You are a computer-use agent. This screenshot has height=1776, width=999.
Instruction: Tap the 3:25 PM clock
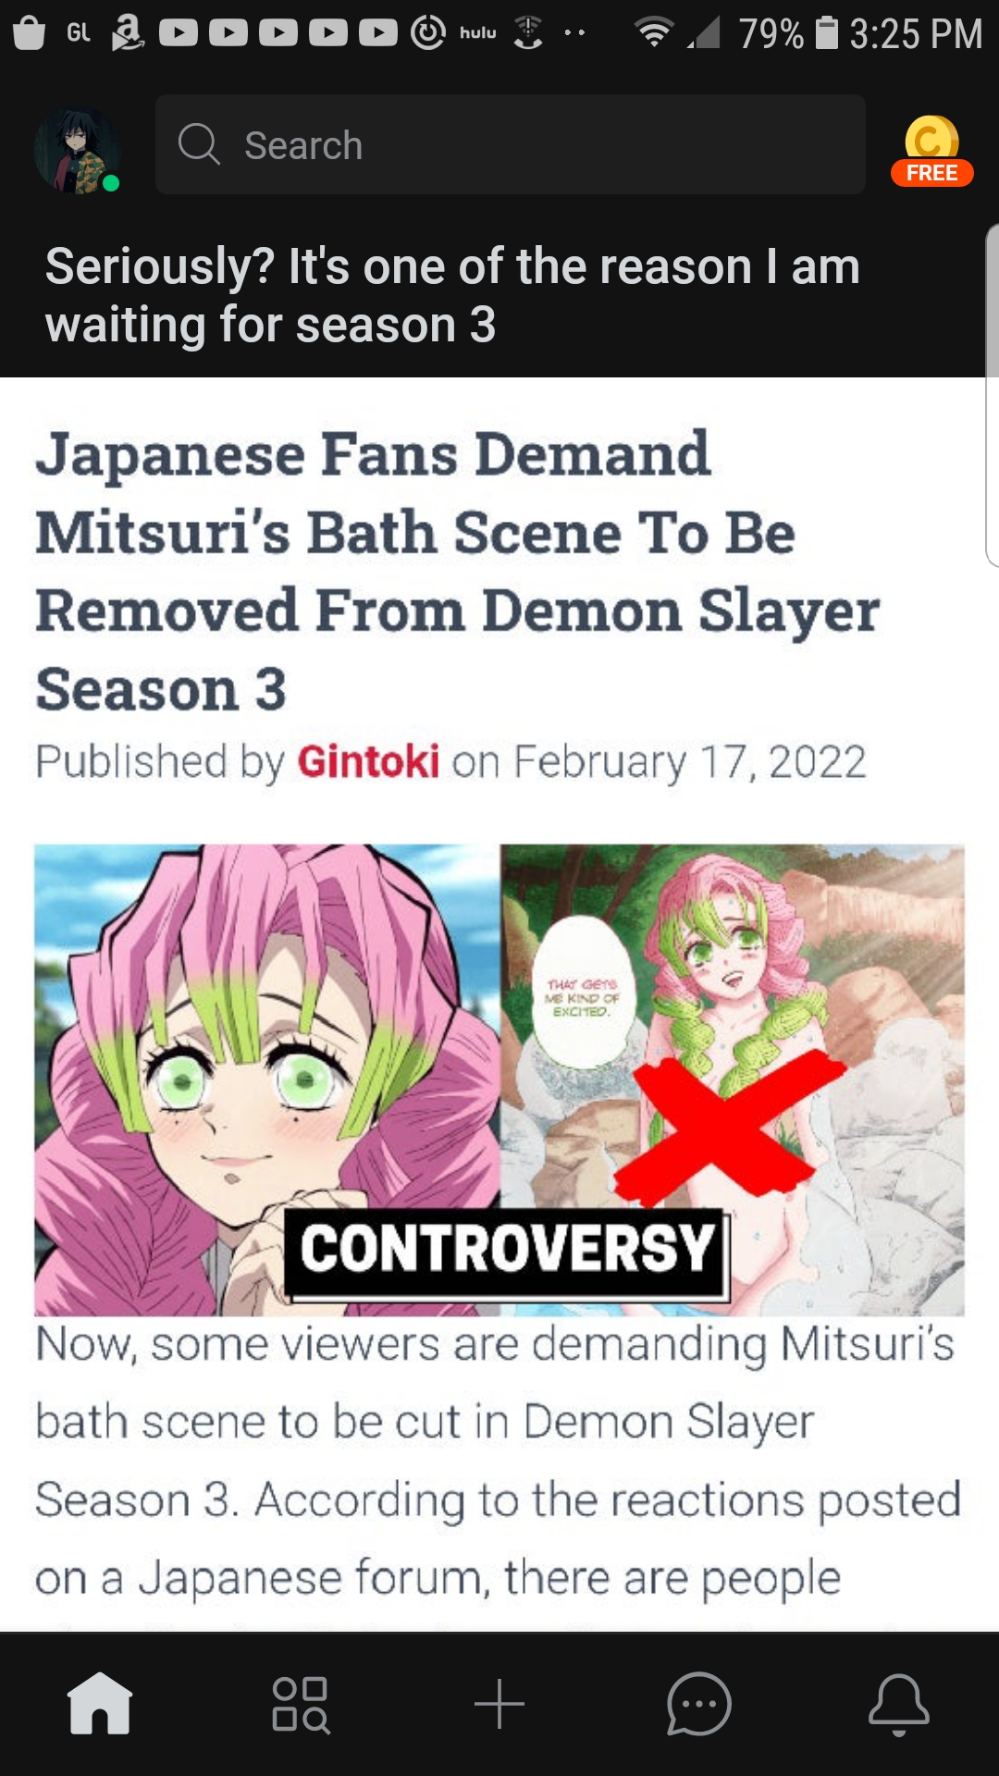click(916, 34)
